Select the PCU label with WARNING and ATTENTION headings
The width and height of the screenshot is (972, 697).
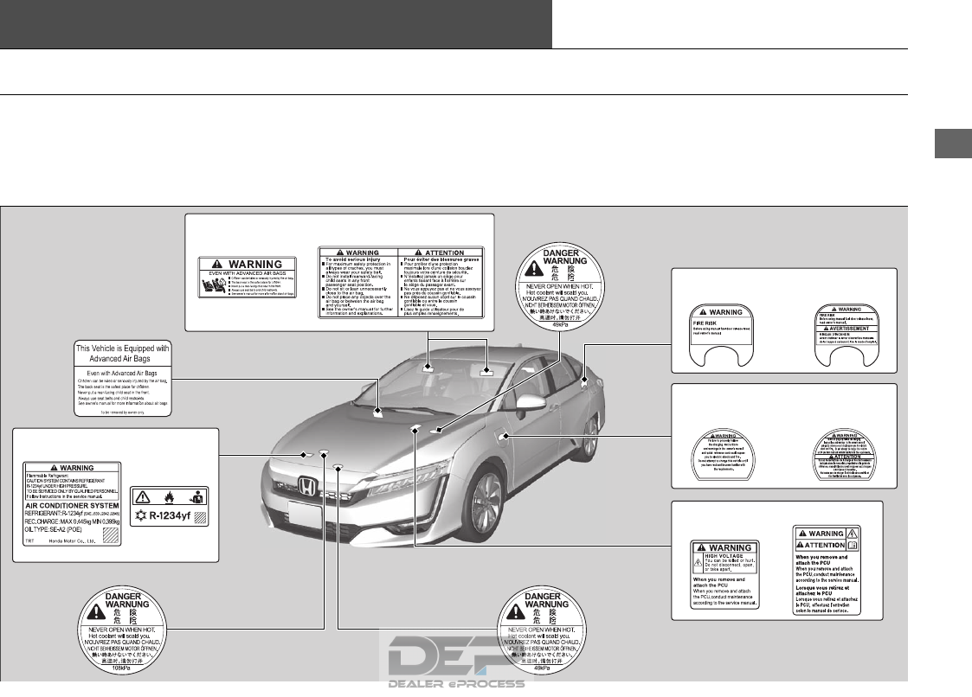pyautogui.click(x=827, y=570)
